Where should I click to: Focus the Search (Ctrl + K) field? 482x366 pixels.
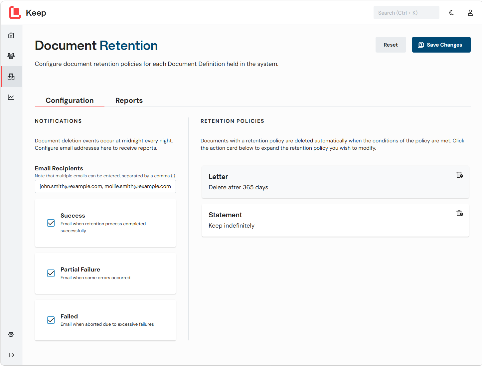[x=406, y=13]
